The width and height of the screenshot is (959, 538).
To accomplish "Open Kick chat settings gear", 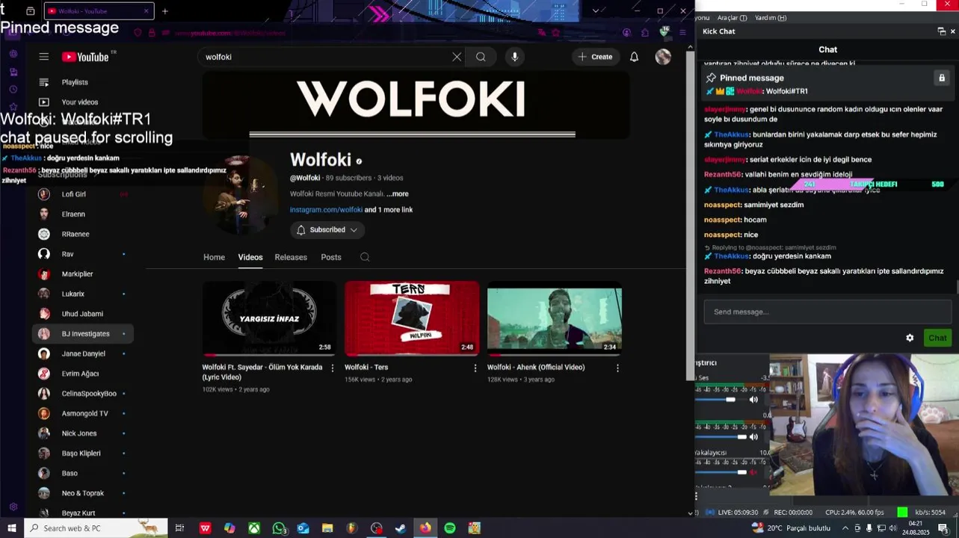I will point(910,338).
